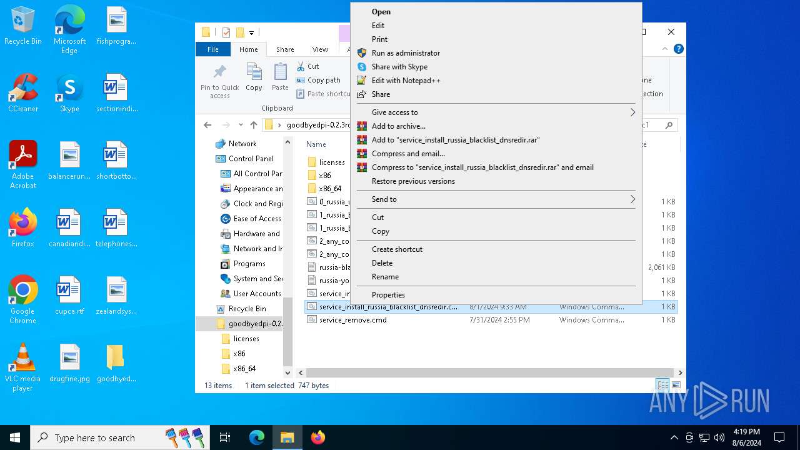Image resolution: width=800 pixels, height=450 pixels.
Task: Click the Cut scissors ribbon button
Action: pyautogui.click(x=307, y=66)
